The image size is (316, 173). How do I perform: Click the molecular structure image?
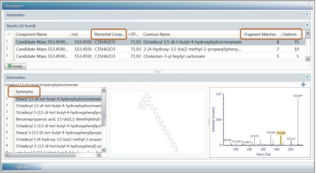click(158, 122)
